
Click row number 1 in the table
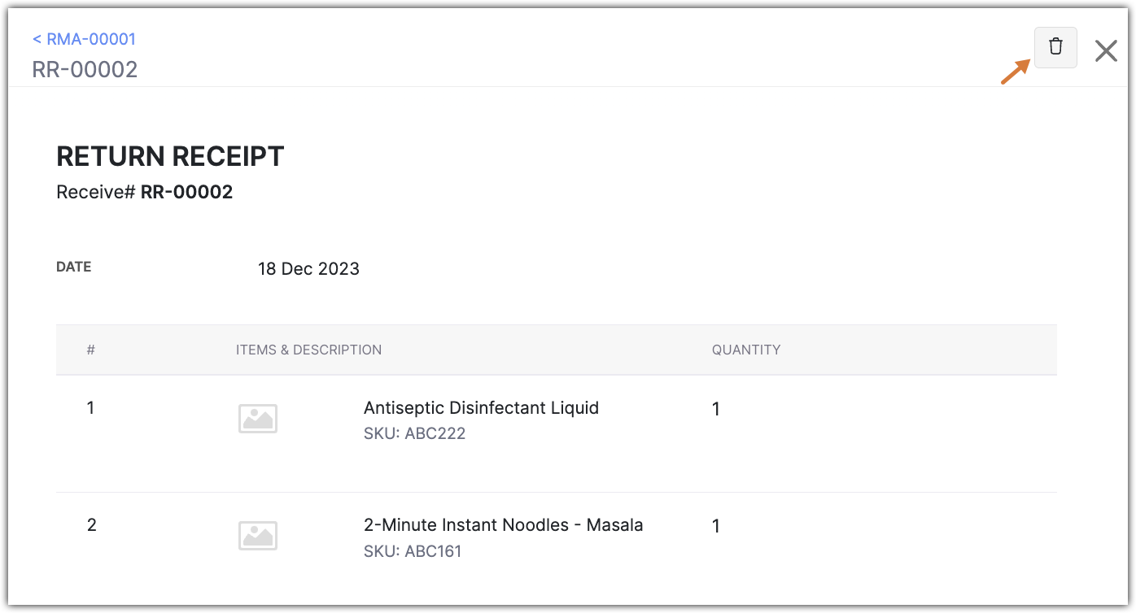91,408
